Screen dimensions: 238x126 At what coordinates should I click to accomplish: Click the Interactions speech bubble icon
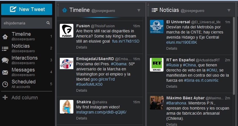[x=5, y=60]
